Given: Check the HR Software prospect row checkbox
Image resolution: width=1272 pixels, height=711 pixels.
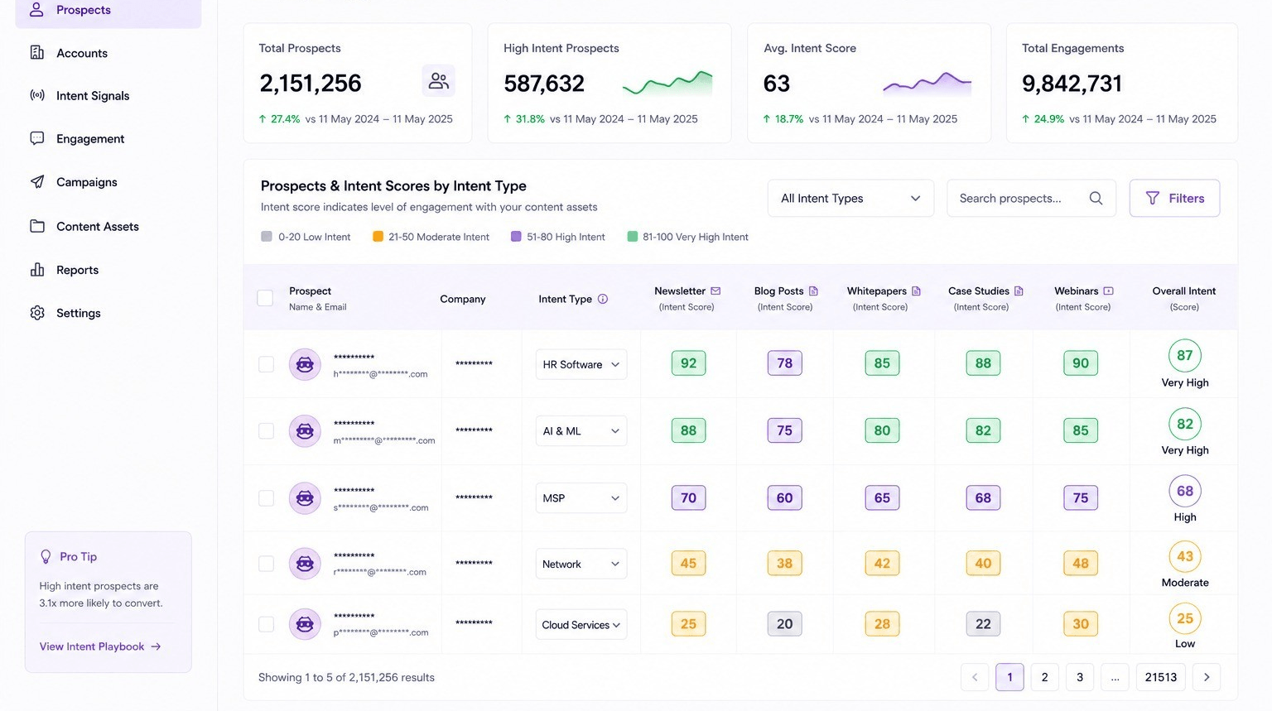Looking at the screenshot, I should click(x=266, y=364).
